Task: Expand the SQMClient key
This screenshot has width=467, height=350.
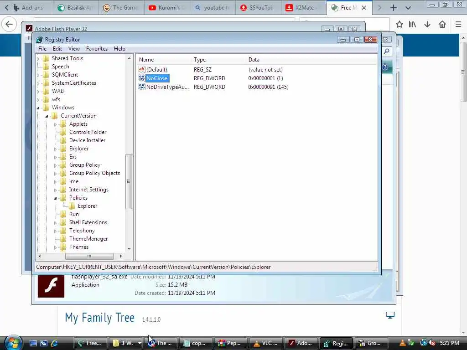Action: (38, 75)
